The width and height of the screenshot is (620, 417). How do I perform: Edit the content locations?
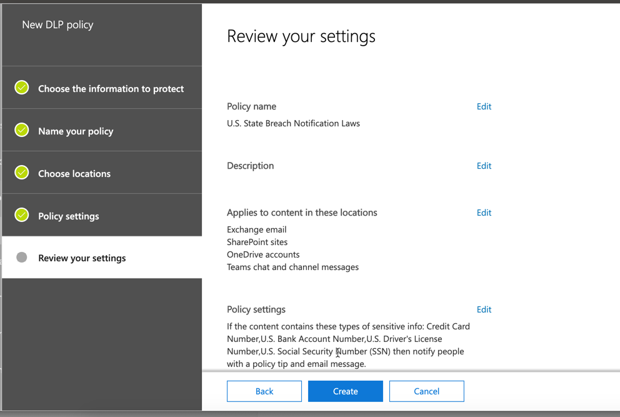click(x=484, y=213)
